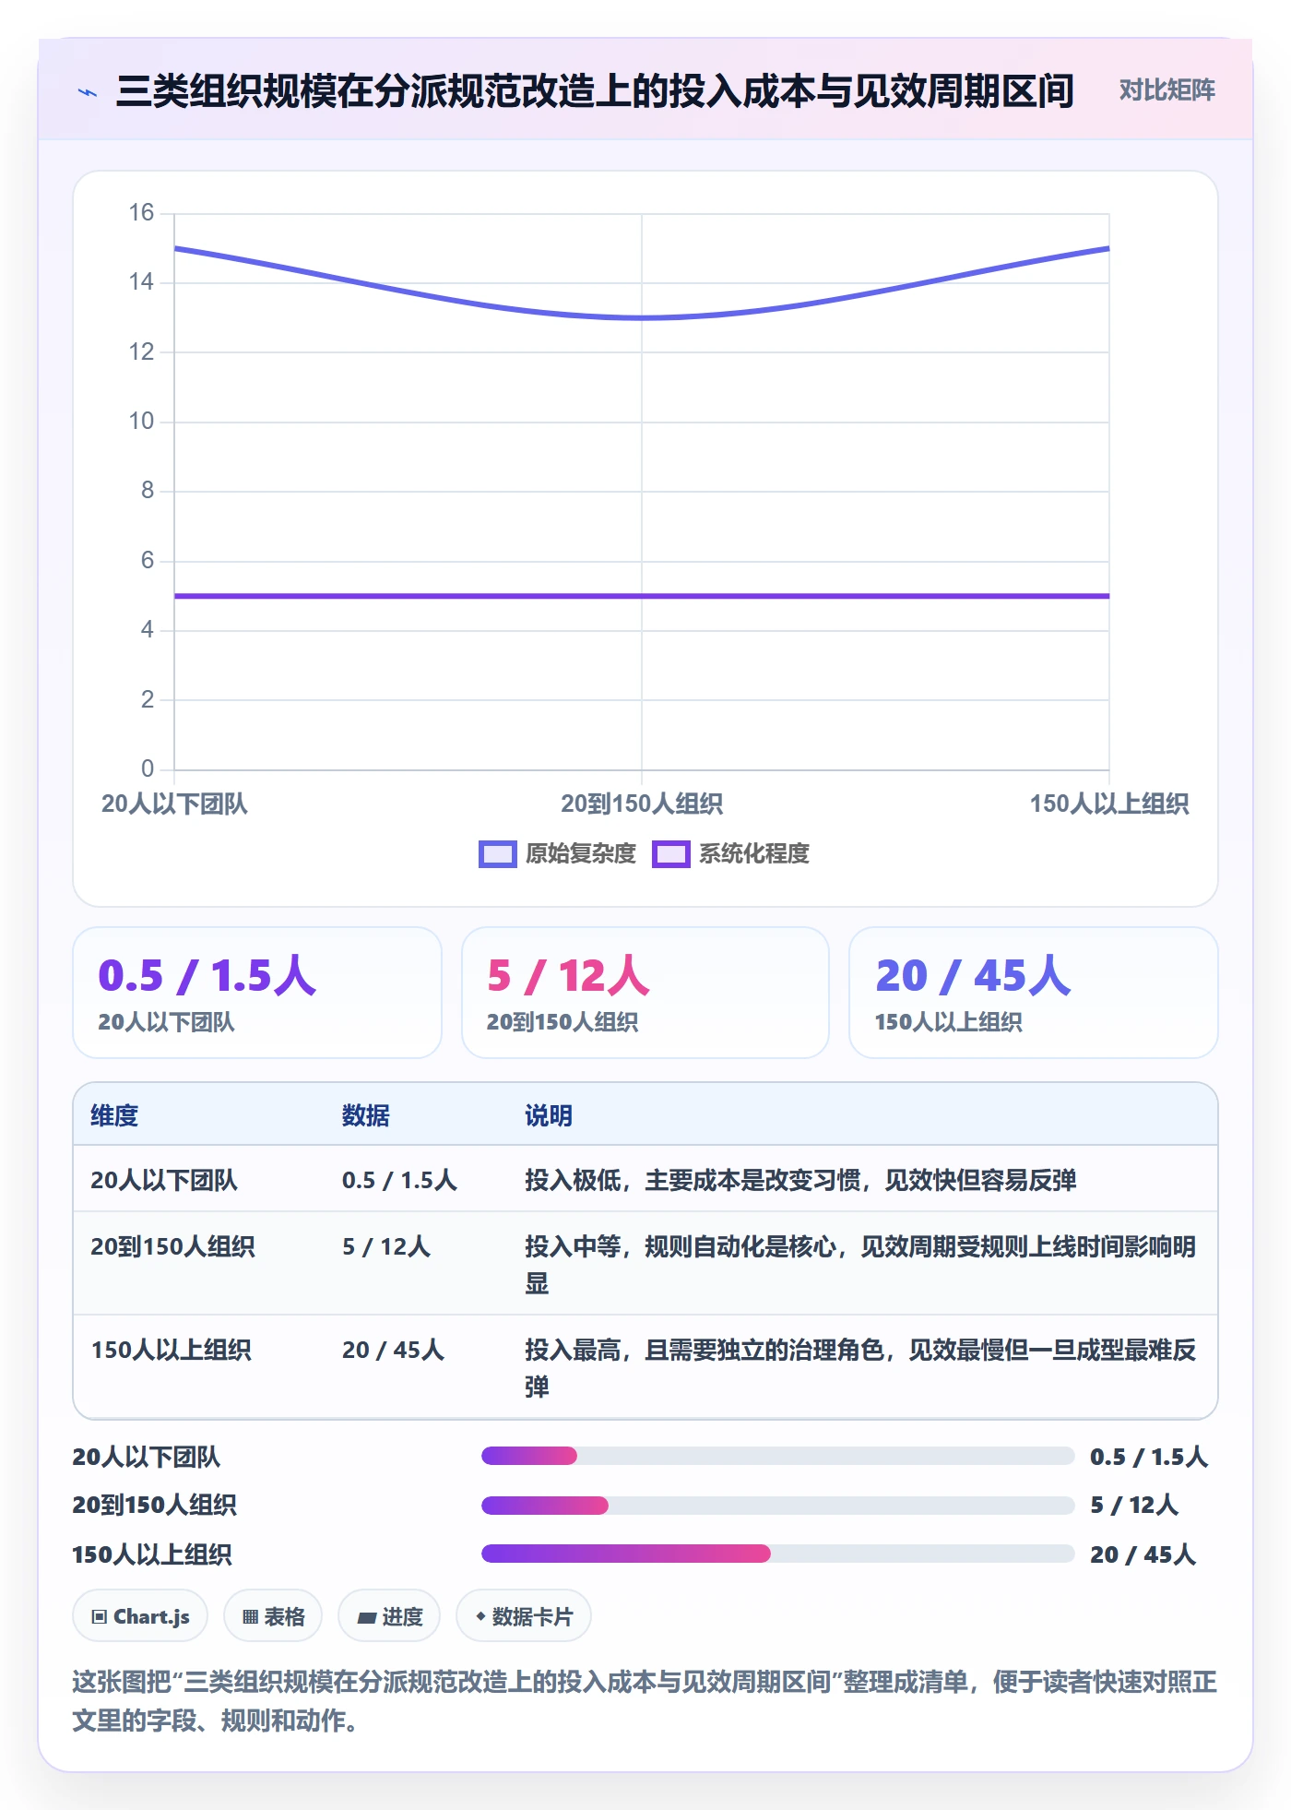Click the lightning bolt icon beside the title
The image size is (1291, 1810).
(88, 91)
